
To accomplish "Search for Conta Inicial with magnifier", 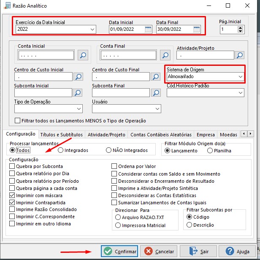I will point(83,55).
